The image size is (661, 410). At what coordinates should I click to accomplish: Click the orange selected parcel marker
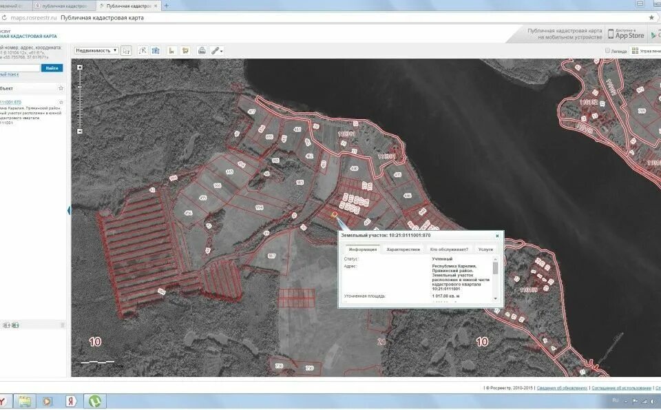pyautogui.click(x=335, y=214)
